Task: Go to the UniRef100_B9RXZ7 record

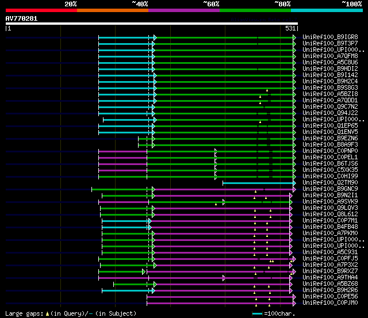Action: pyautogui.click(x=330, y=271)
